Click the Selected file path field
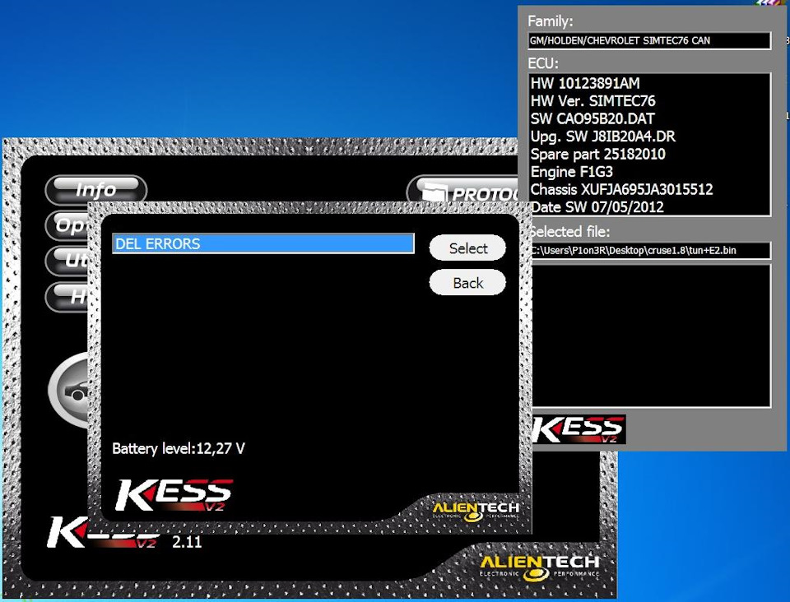The image size is (790, 602). click(651, 250)
